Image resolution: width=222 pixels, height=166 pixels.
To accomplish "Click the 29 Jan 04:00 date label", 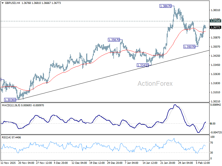I will (185, 163).
